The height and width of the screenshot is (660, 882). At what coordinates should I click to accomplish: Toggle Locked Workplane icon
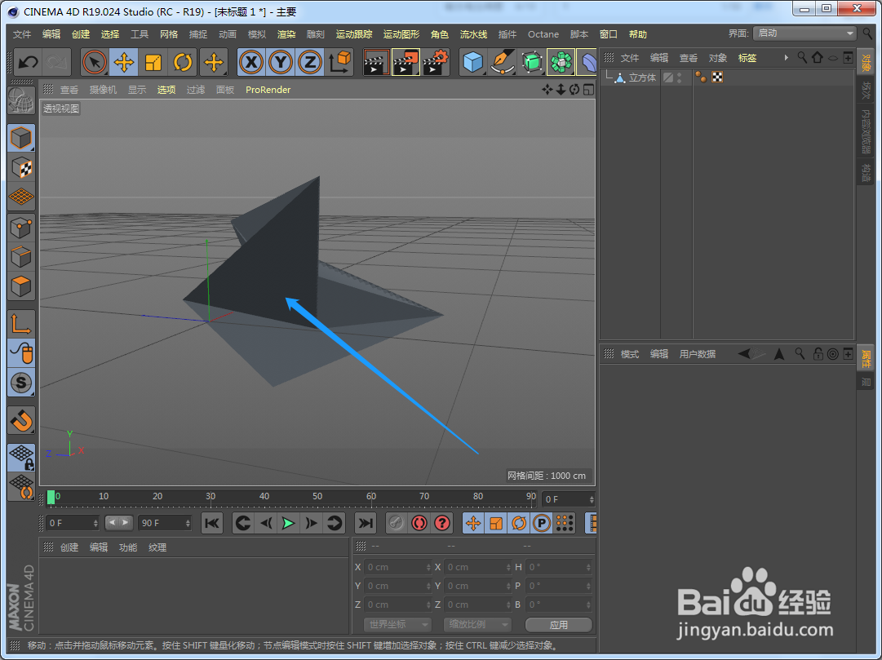click(x=21, y=458)
